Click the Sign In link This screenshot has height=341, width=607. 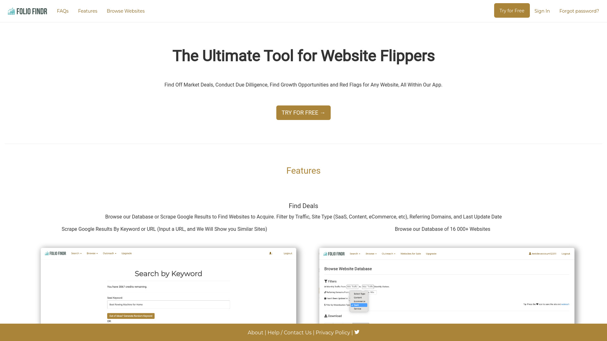pos(542,11)
